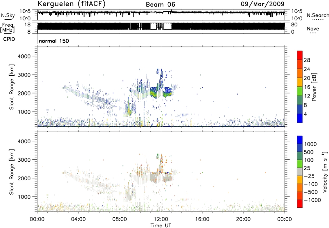Click the "-500" value on the velocity scale

point(311,192)
